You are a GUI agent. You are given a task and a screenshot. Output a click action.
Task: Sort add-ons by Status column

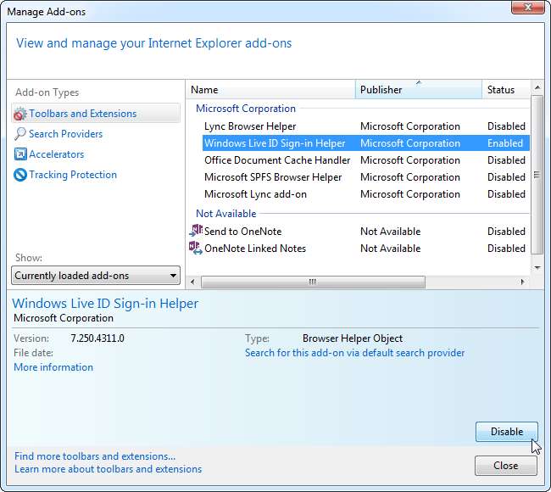(505, 89)
